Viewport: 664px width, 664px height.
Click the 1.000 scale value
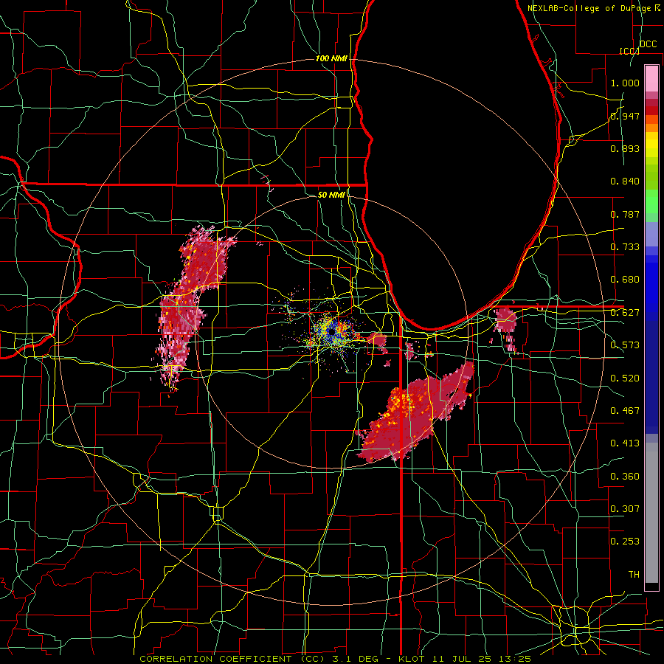pyautogui.click(x=625, y=83)
